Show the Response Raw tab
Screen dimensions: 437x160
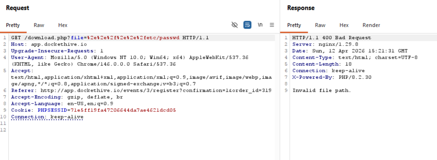point(320,25)
